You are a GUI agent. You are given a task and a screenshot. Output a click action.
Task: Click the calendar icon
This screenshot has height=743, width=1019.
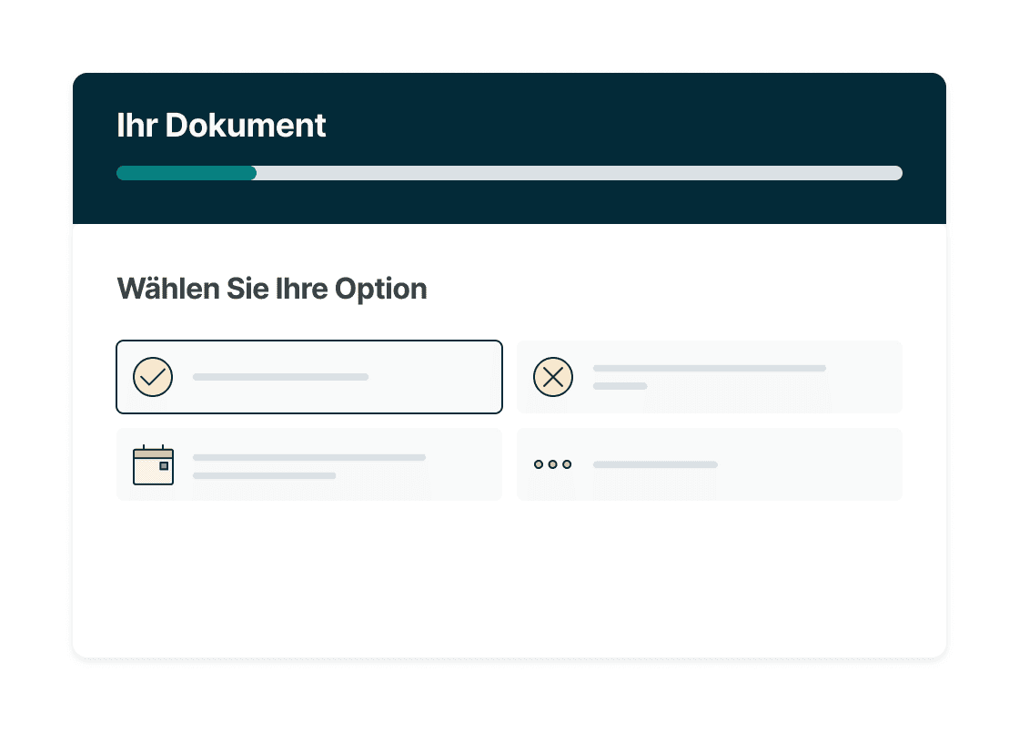tap(154, 464)
